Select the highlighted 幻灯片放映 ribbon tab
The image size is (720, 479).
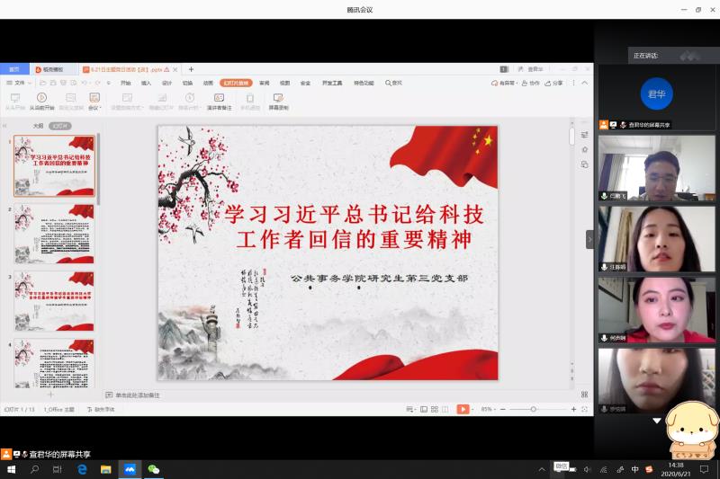click(x=236, y=83)
